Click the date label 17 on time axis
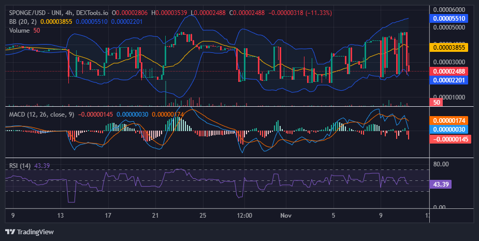 (108, 215)
